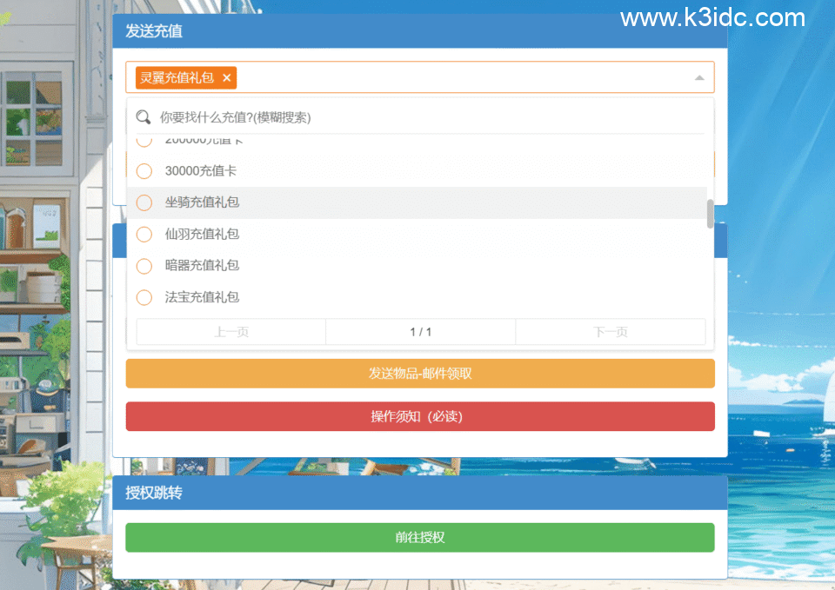This screenshot has width=835, height=590.
Task: Click the 1 / 1 page indicator
Action: [x=420, y=331]
